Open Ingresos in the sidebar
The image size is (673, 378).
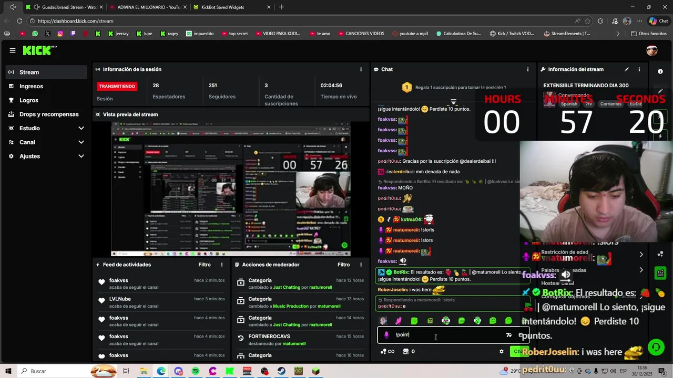pyautogui.click(x=46, y=86)
